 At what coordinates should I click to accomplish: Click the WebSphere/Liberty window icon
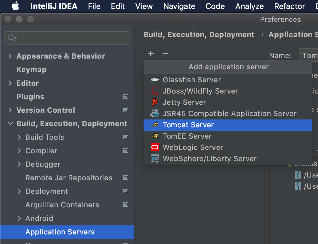155,159
